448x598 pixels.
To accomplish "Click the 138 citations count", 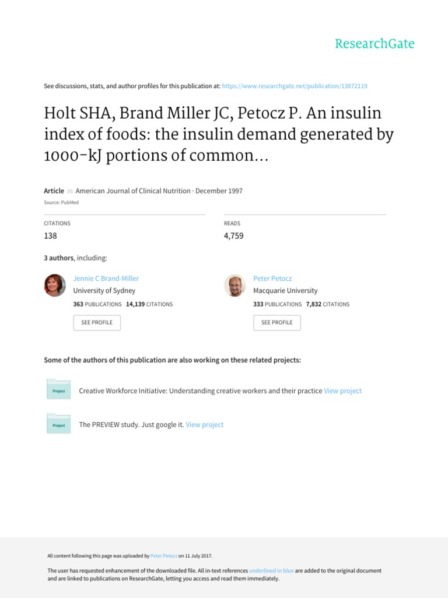I will coord(50,236).
